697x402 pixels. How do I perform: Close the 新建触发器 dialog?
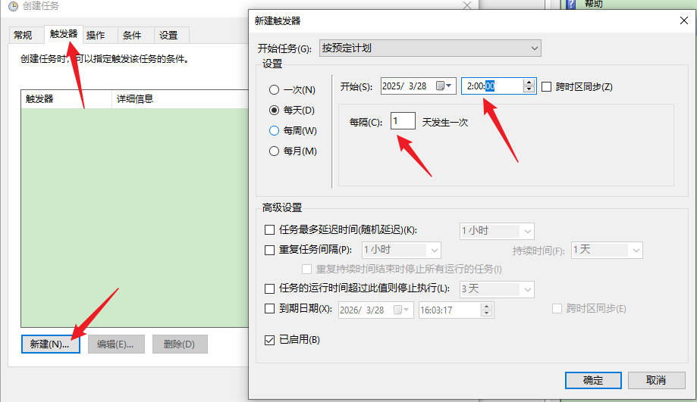pos(683,20)
